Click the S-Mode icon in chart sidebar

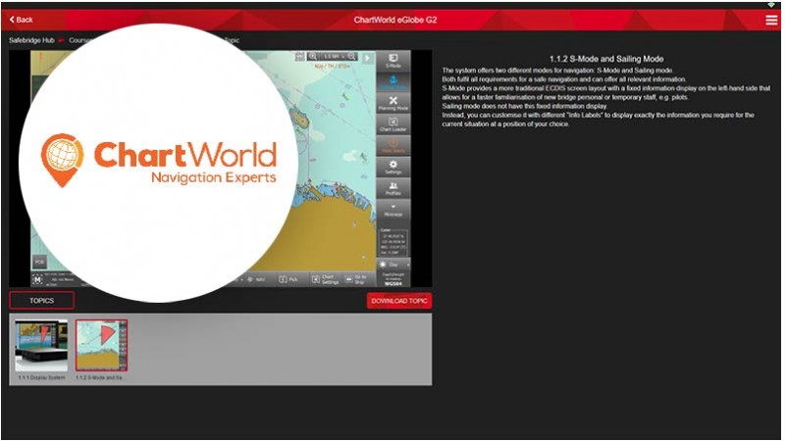tap(392, 61)
